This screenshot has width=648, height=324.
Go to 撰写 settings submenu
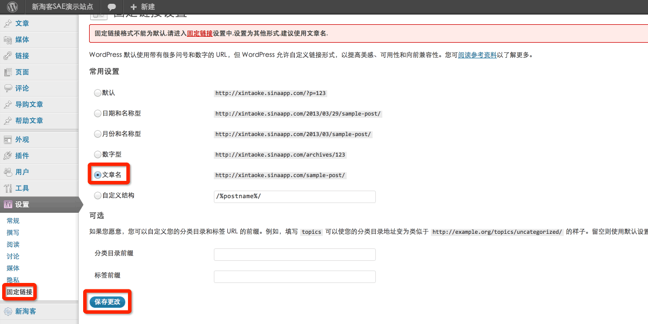[13, 233]
